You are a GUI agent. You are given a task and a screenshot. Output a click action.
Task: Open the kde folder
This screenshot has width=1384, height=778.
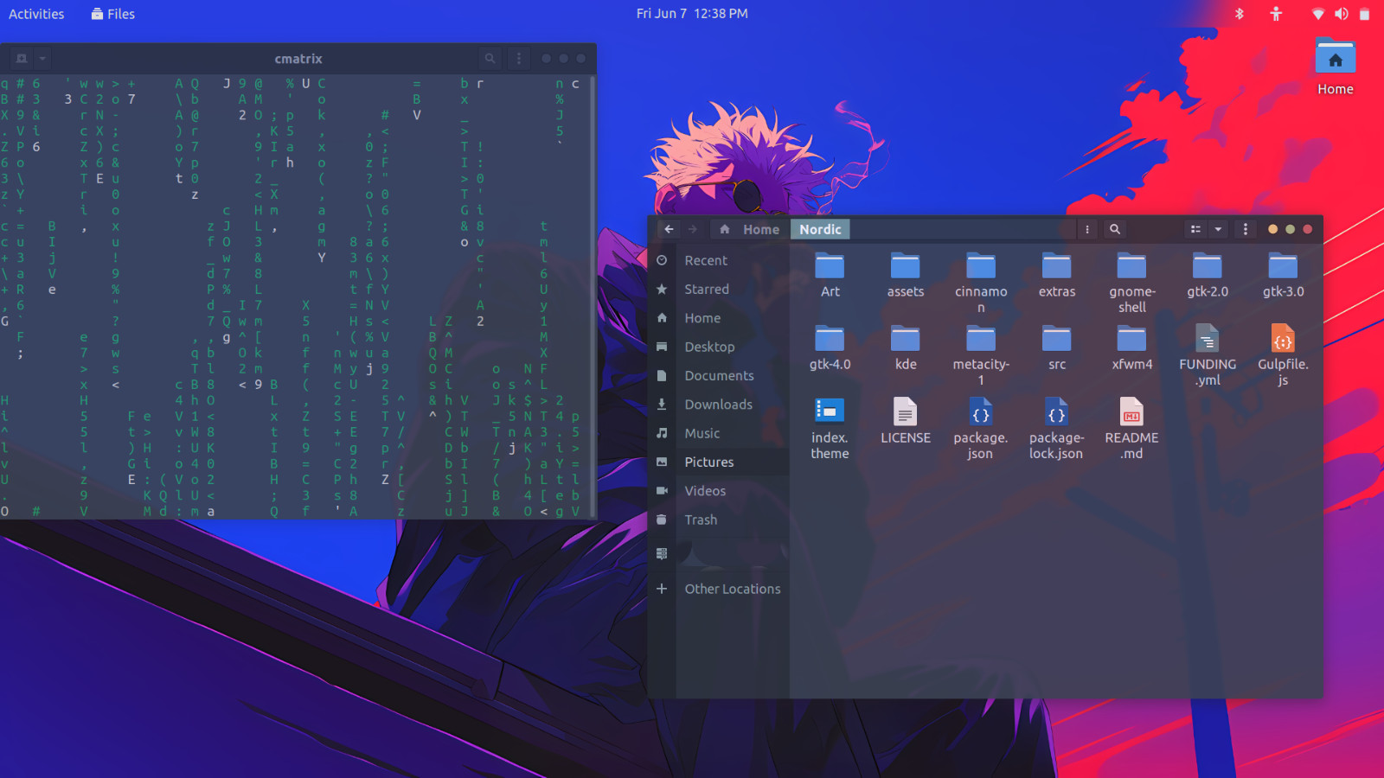click(x=905, y=348)
